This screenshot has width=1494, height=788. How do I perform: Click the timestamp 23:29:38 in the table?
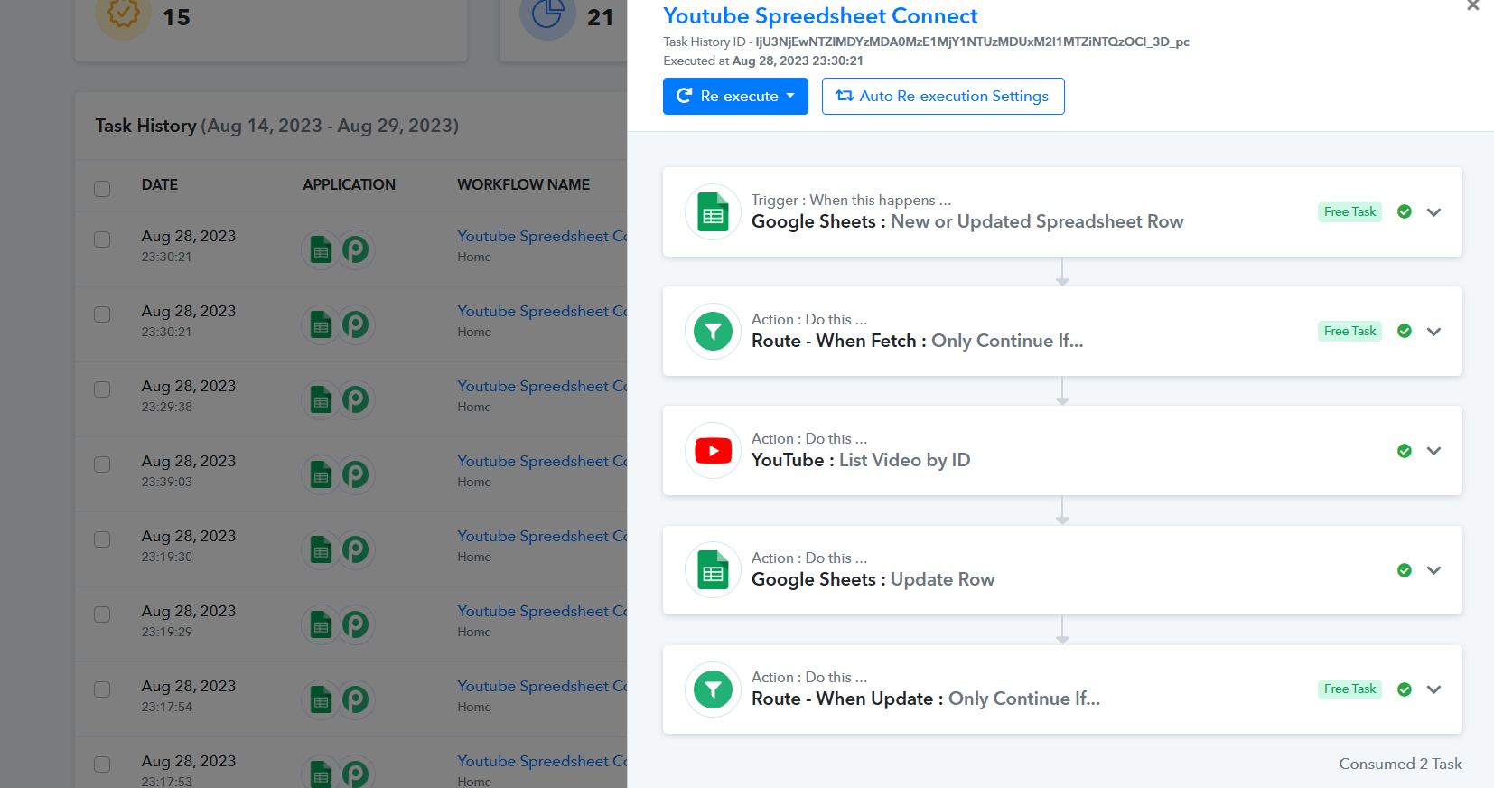[167, 407]
